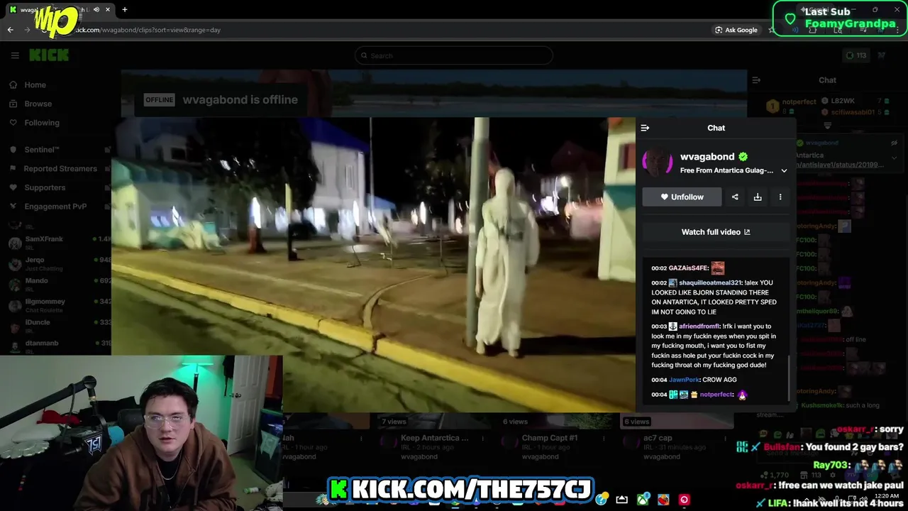This screenshot has height=511, width=908.
Task: Mute the tab using its speaker icon
Action: click(96, 10)
